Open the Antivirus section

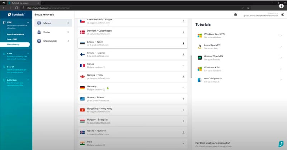(11, 80)
